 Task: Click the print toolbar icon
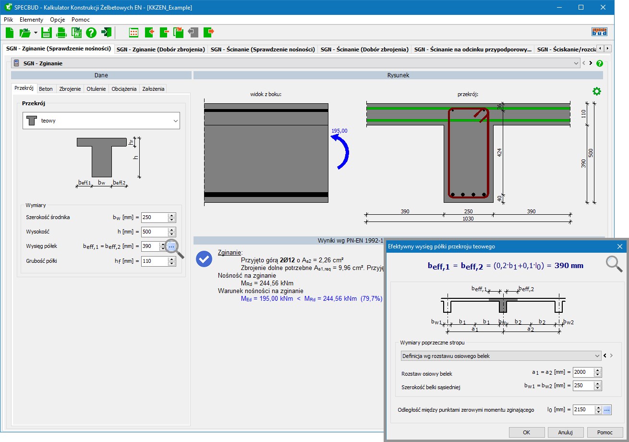[x=61, y=33]
